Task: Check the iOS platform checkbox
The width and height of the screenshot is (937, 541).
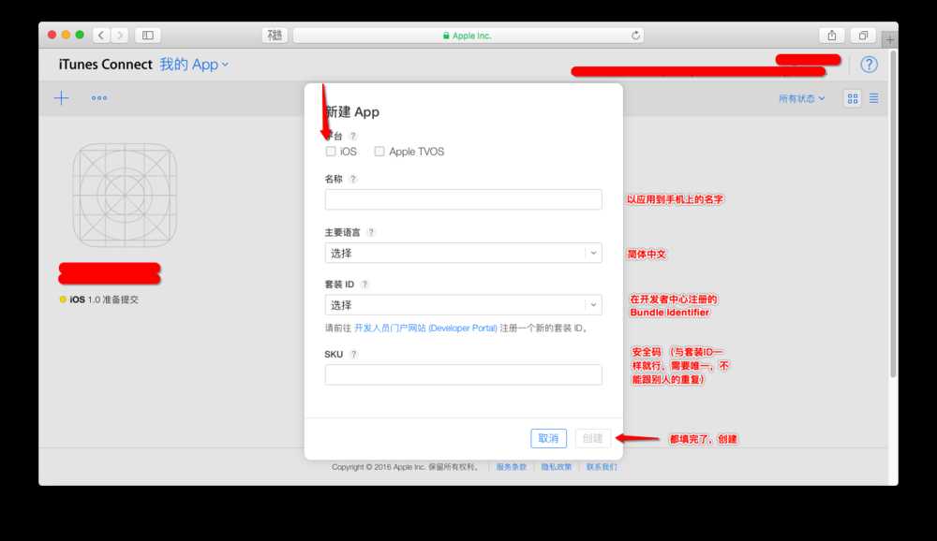Action: [x=331, y=152]
